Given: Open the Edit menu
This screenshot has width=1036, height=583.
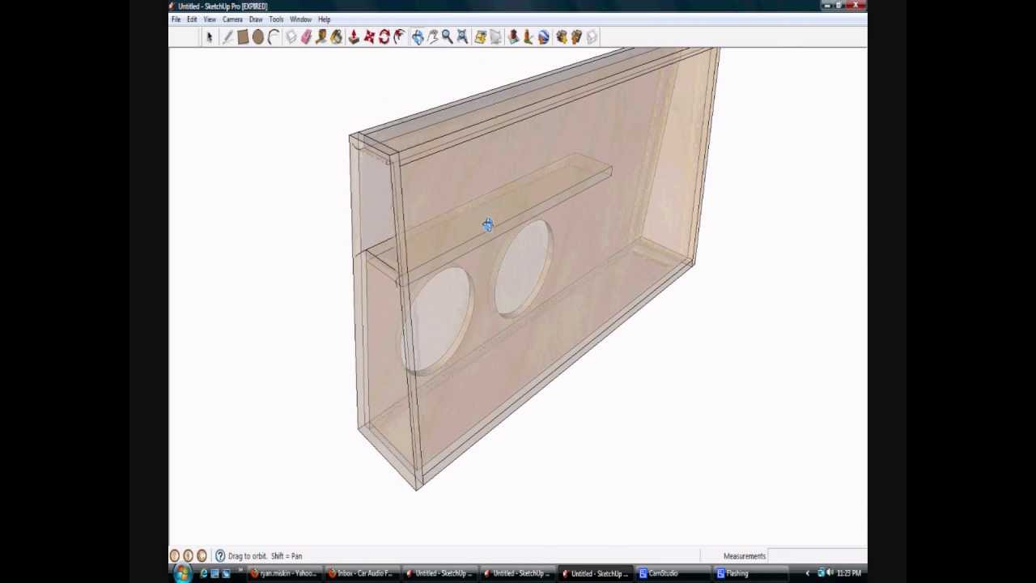Looking at the screenshot, I should (192, 19).
